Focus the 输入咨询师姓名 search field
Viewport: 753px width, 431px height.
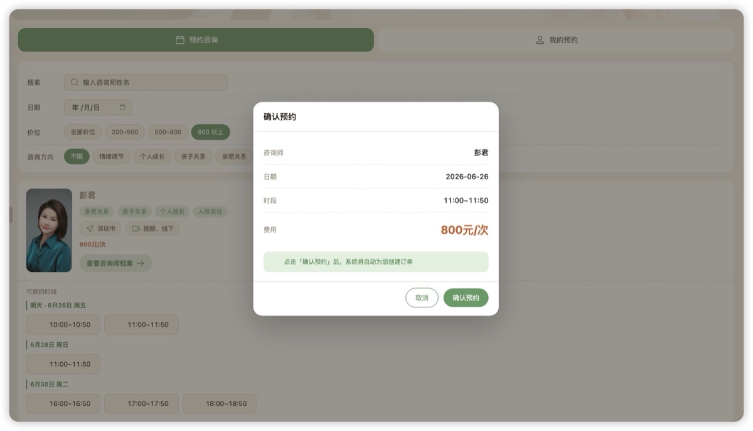(x=146, y=82)
